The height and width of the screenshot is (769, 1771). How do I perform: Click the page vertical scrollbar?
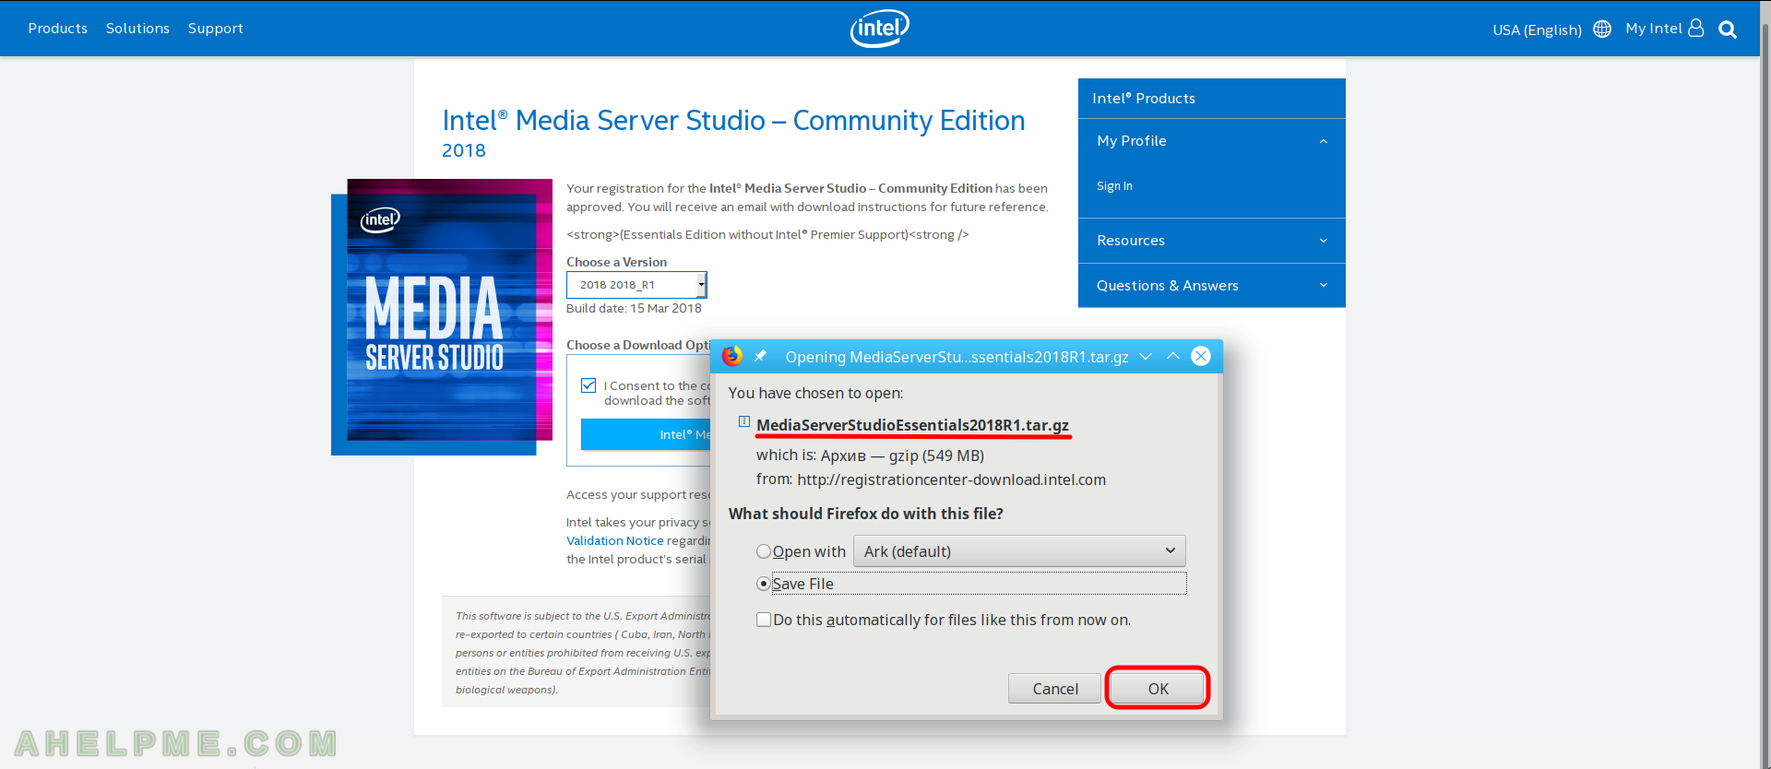tap(1765, 384)
